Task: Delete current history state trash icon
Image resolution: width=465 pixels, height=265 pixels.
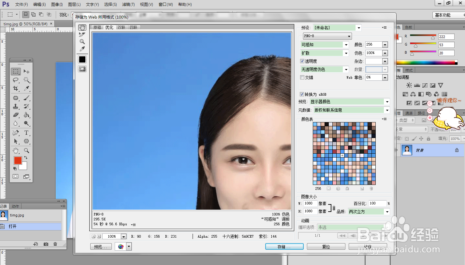Action: coord(55,244)
